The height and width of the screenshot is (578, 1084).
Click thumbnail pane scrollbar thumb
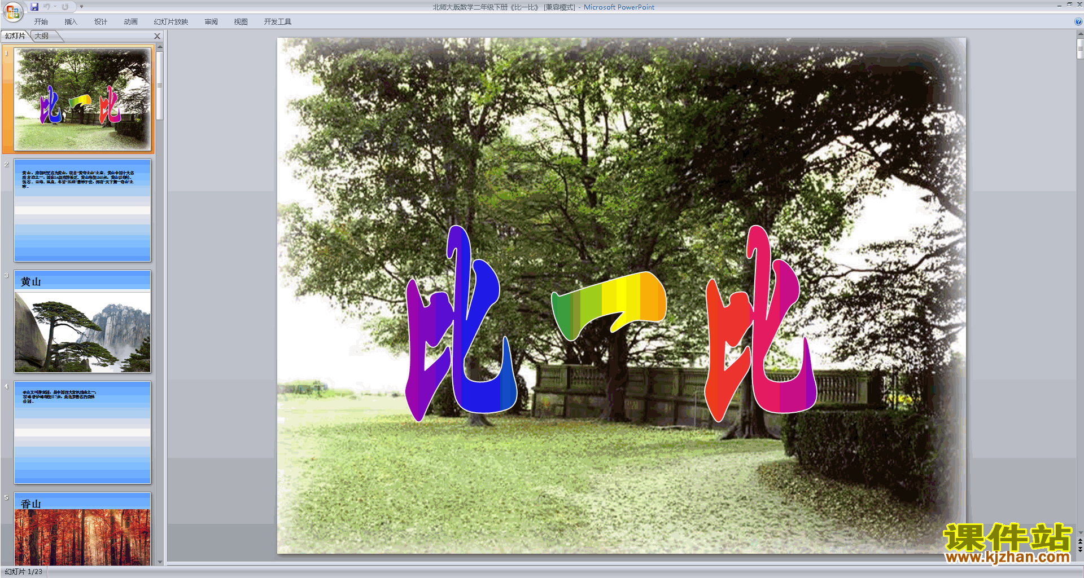tap(160, 86)
